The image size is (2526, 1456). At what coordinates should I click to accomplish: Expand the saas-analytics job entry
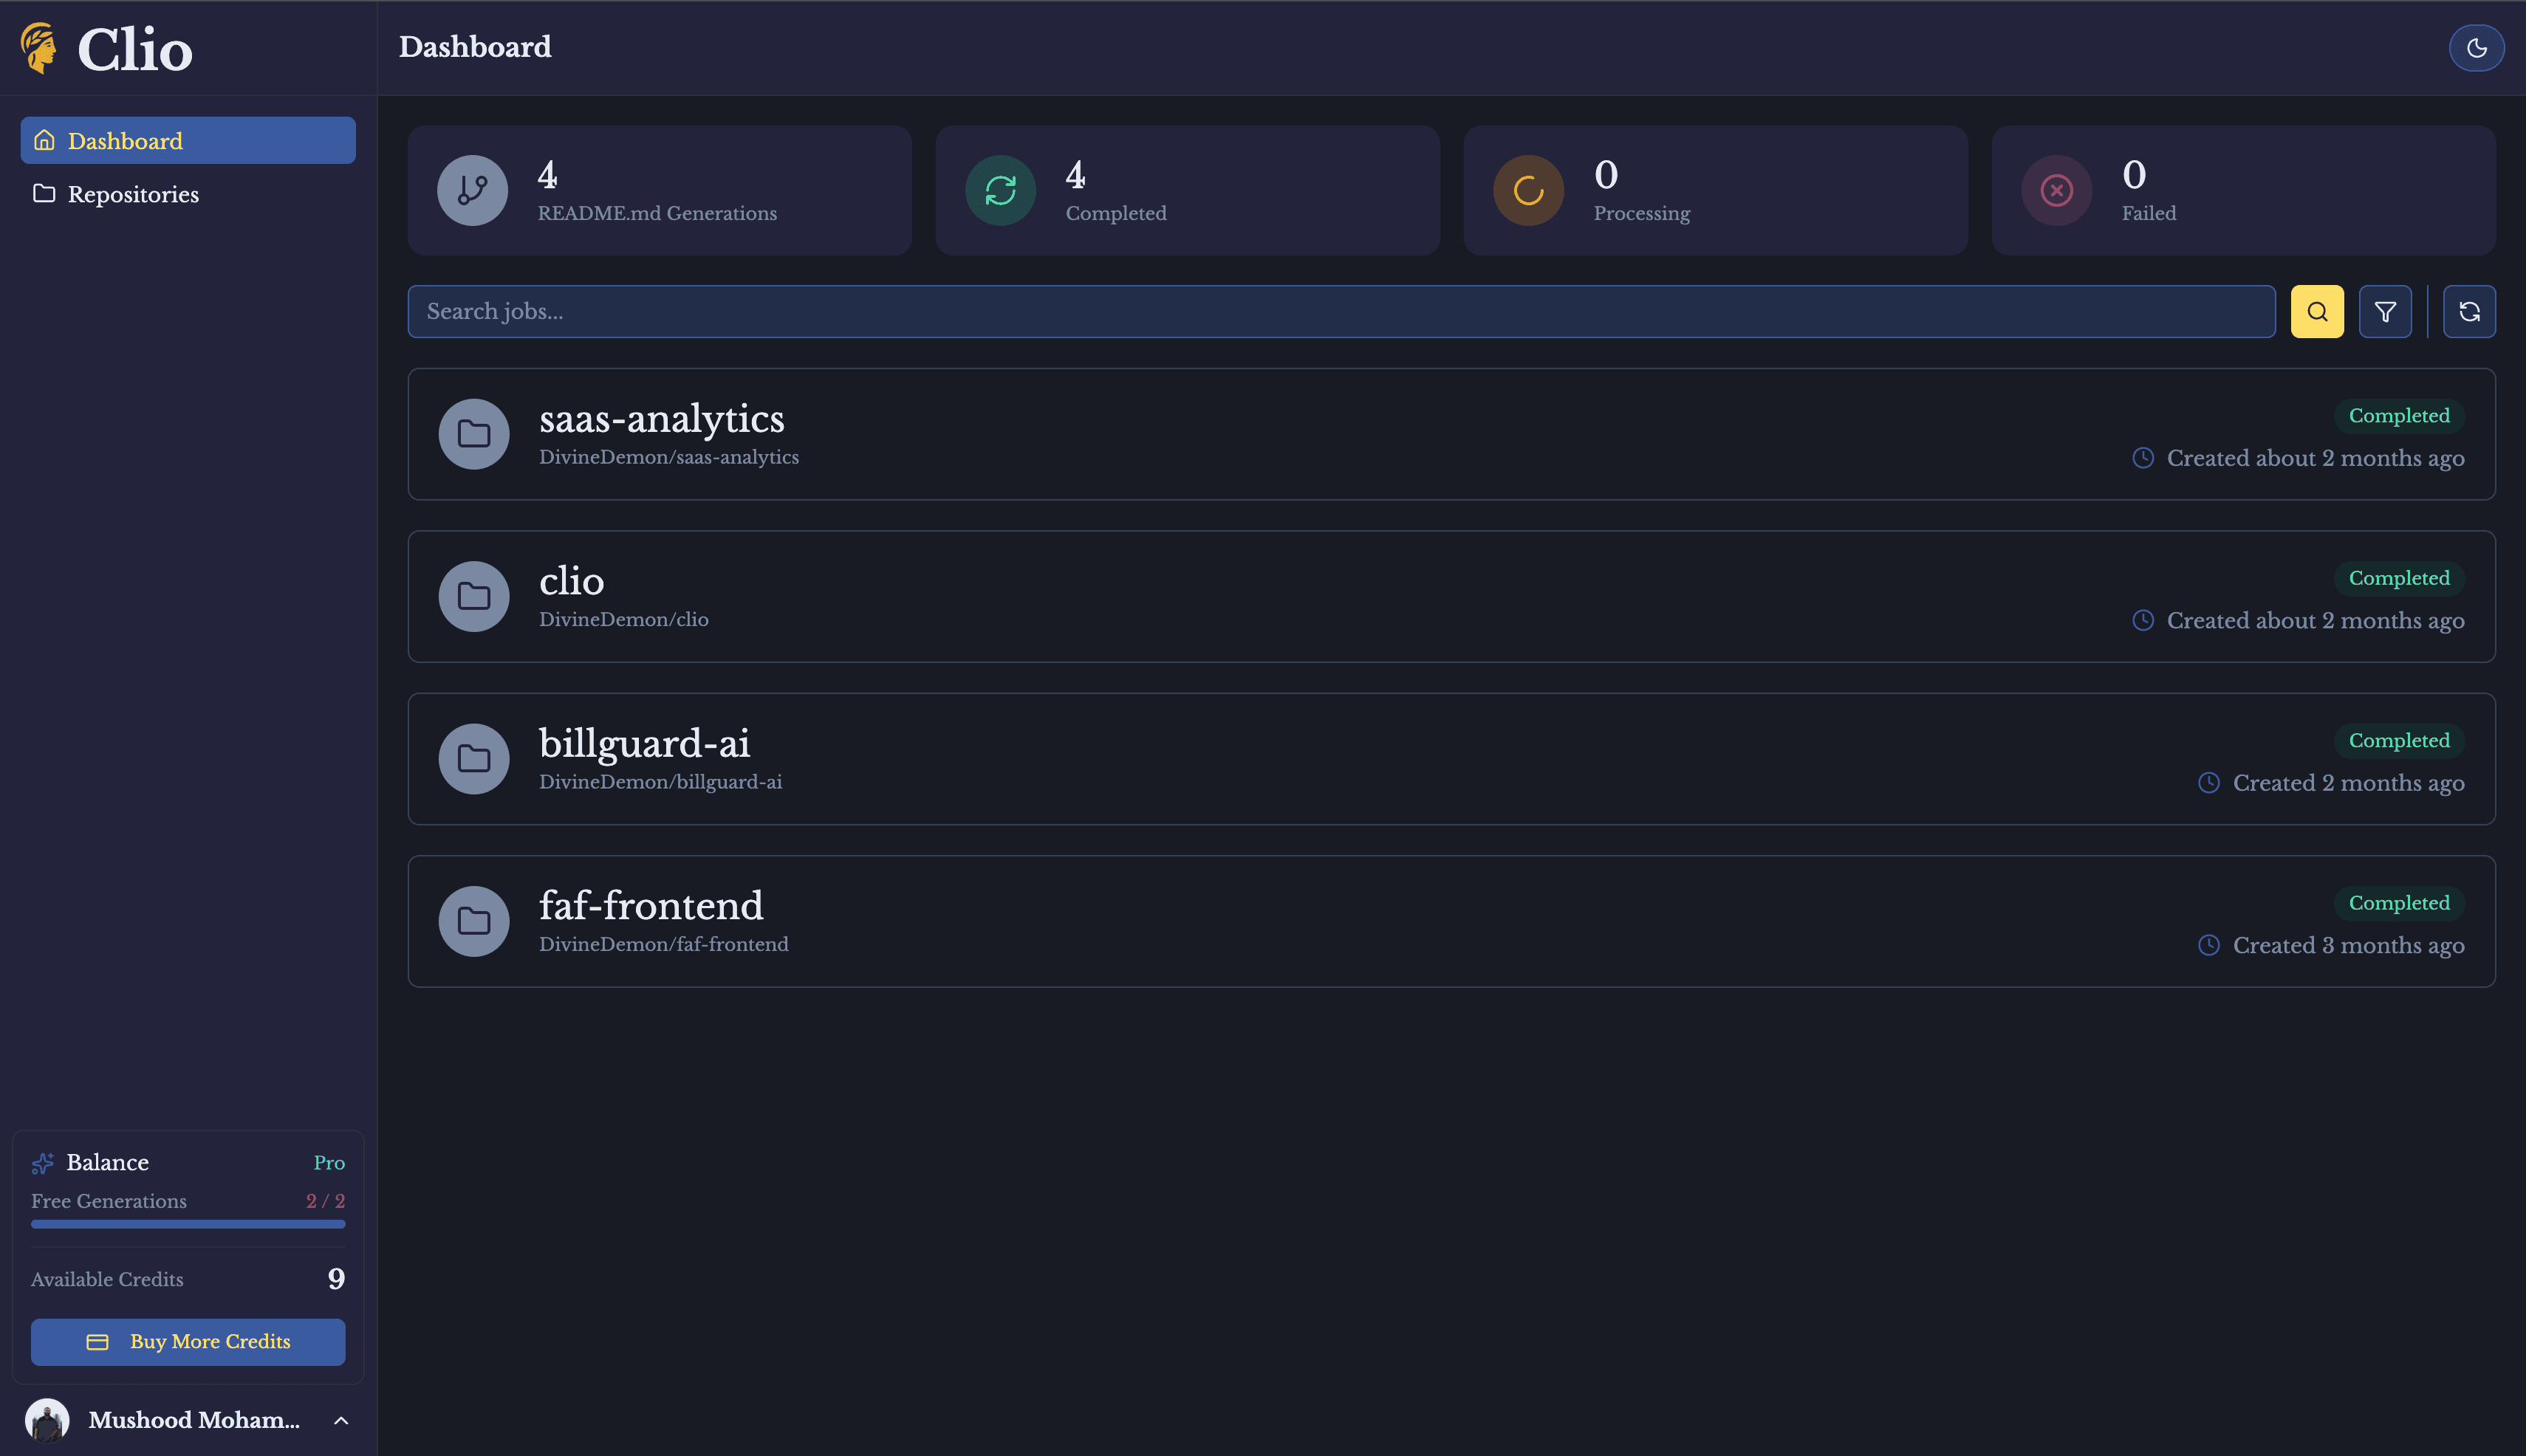coord(1451,434)
